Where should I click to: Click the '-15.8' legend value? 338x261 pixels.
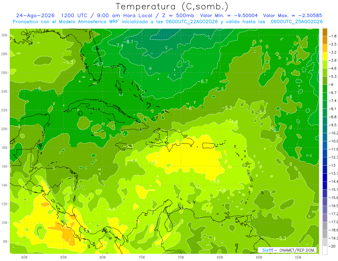[333, 198]
